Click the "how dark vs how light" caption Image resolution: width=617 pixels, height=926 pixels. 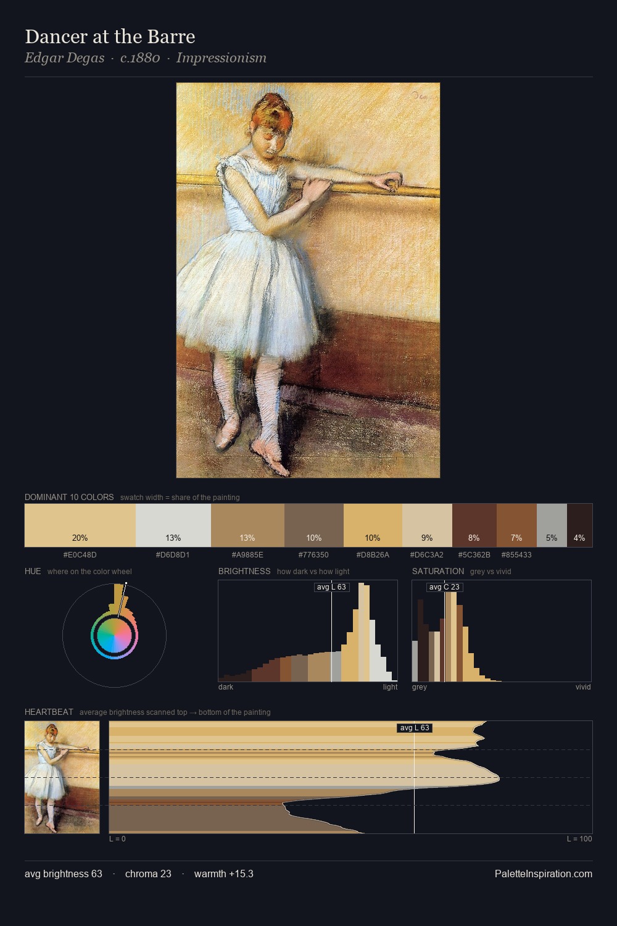click(313, 572)
